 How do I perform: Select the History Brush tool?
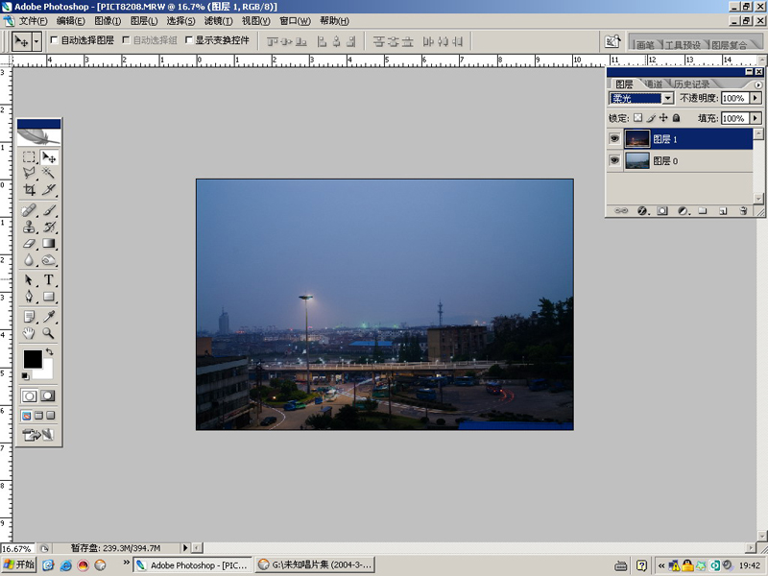tap(49, 227)
